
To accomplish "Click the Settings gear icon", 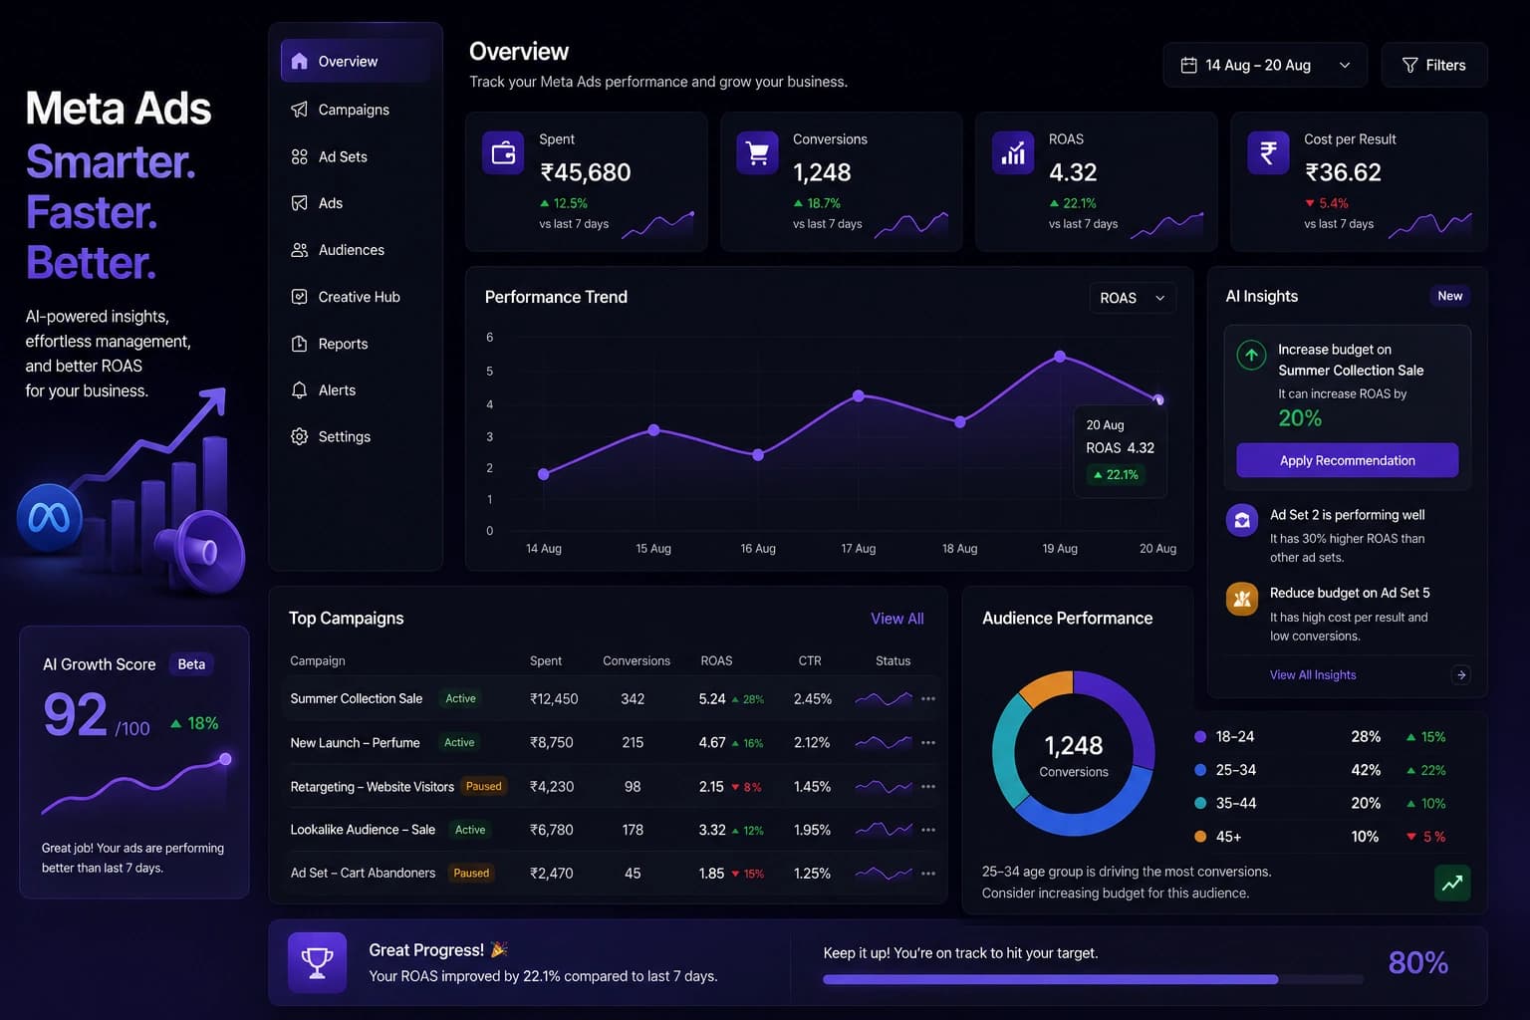I will coord(299,436).
